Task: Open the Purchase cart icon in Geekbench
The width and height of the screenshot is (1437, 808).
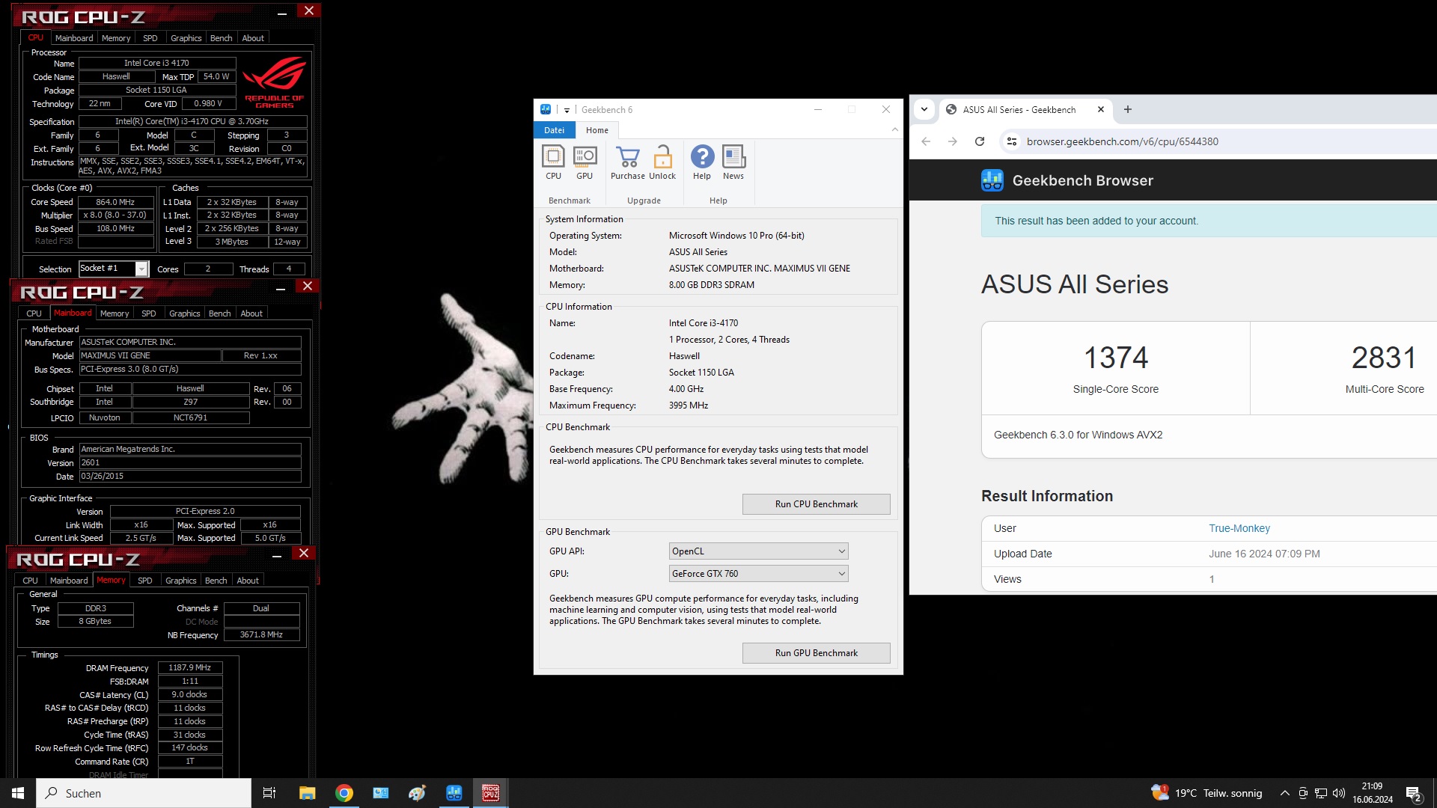Action: 627,162
